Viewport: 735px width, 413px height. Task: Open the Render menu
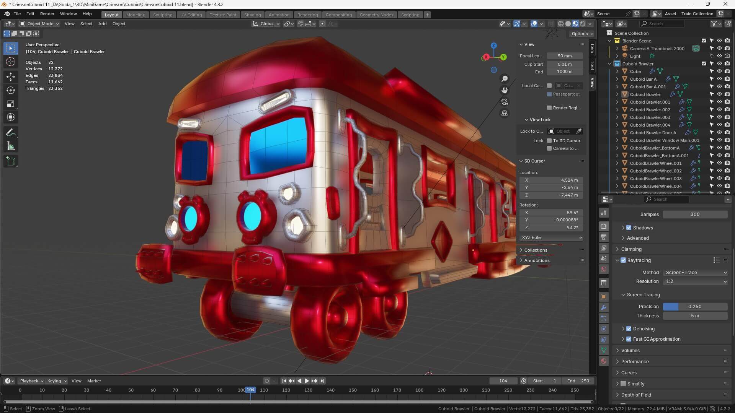[47, 14]
